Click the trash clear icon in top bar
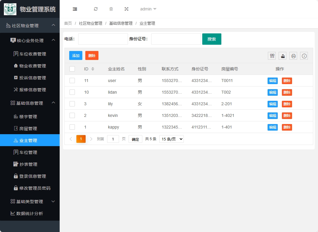 pos(111,9)
